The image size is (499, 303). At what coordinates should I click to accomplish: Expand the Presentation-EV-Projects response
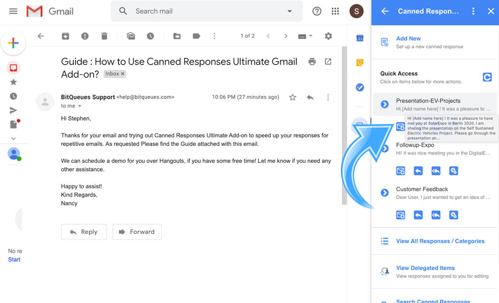point(384,104)
